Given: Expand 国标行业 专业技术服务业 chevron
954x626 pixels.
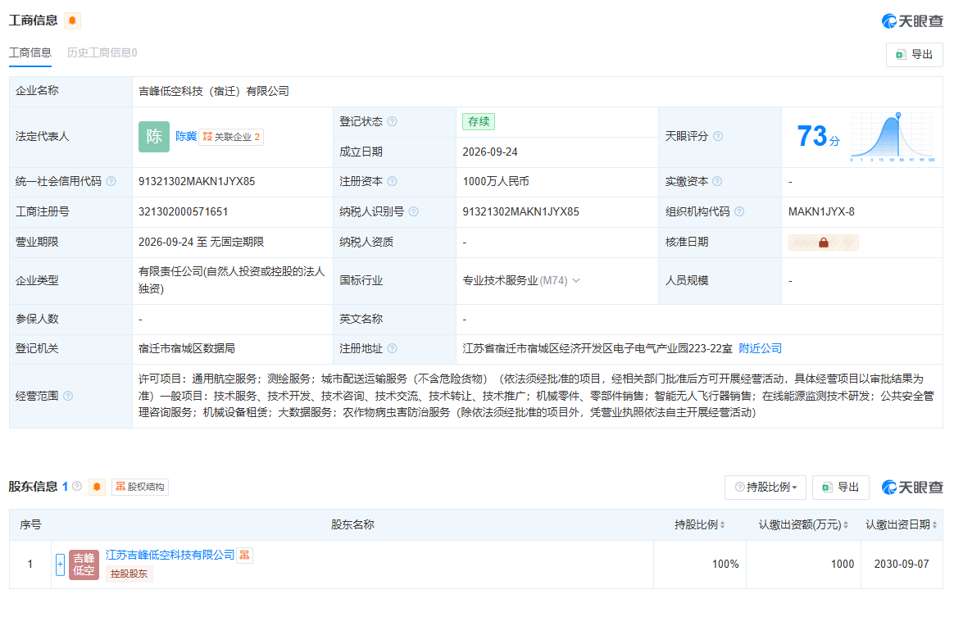Looking at the screenshot, I should [576, 280].
